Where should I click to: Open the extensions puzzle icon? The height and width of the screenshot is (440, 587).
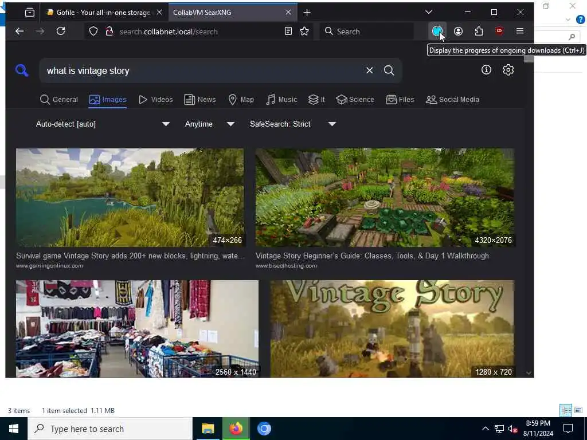(479, 32)
